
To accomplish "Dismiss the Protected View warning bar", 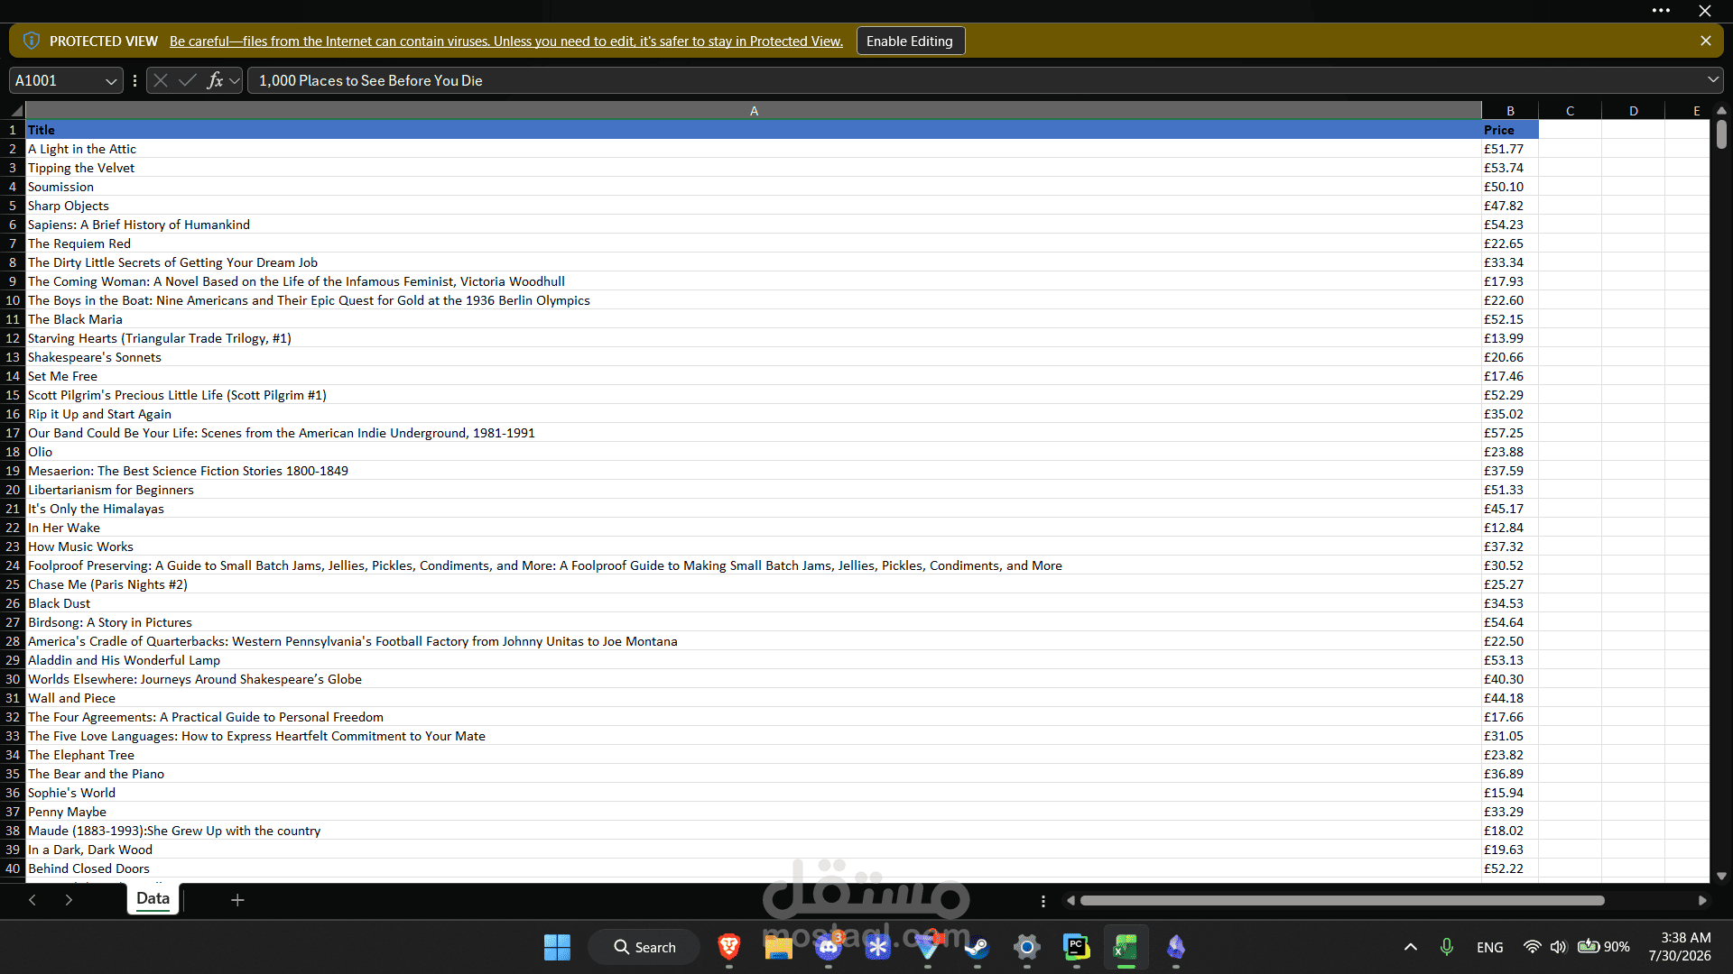I will click(1705, 41).
